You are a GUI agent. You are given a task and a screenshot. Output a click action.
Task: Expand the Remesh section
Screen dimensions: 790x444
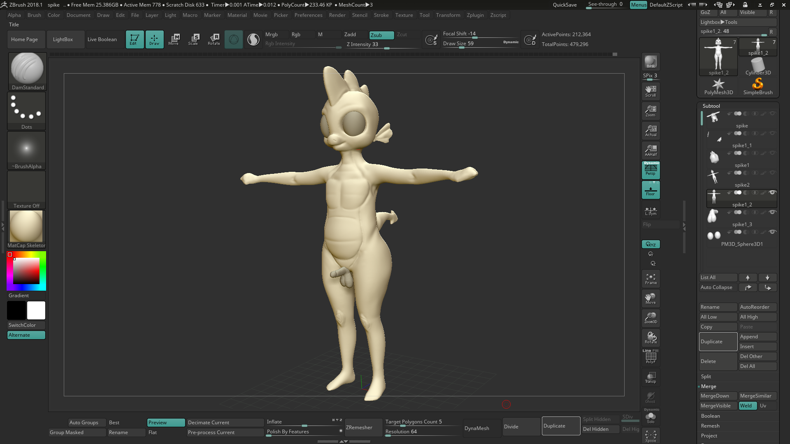[710, 426]
